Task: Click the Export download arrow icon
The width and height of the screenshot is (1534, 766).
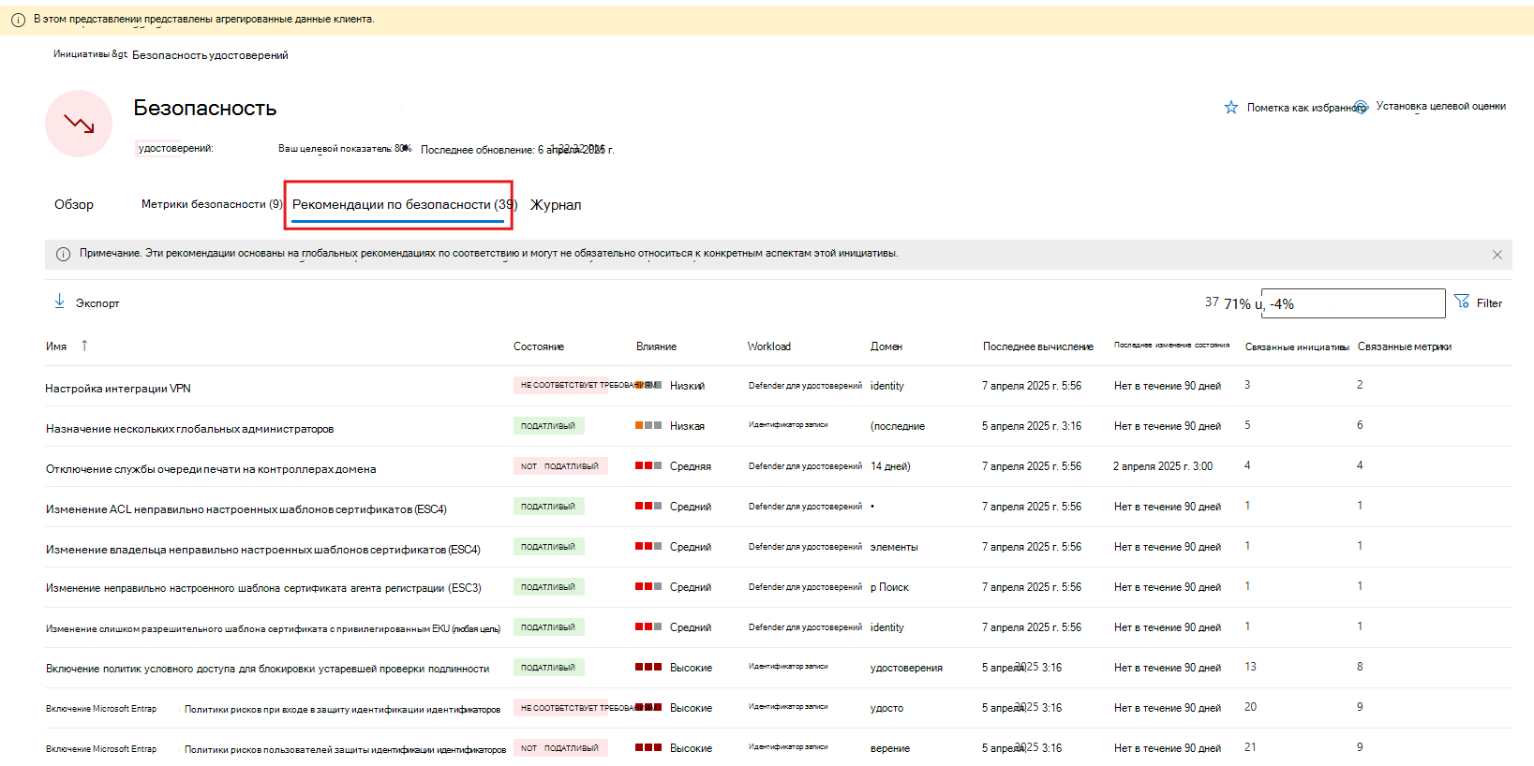Action: pos(59,302)
